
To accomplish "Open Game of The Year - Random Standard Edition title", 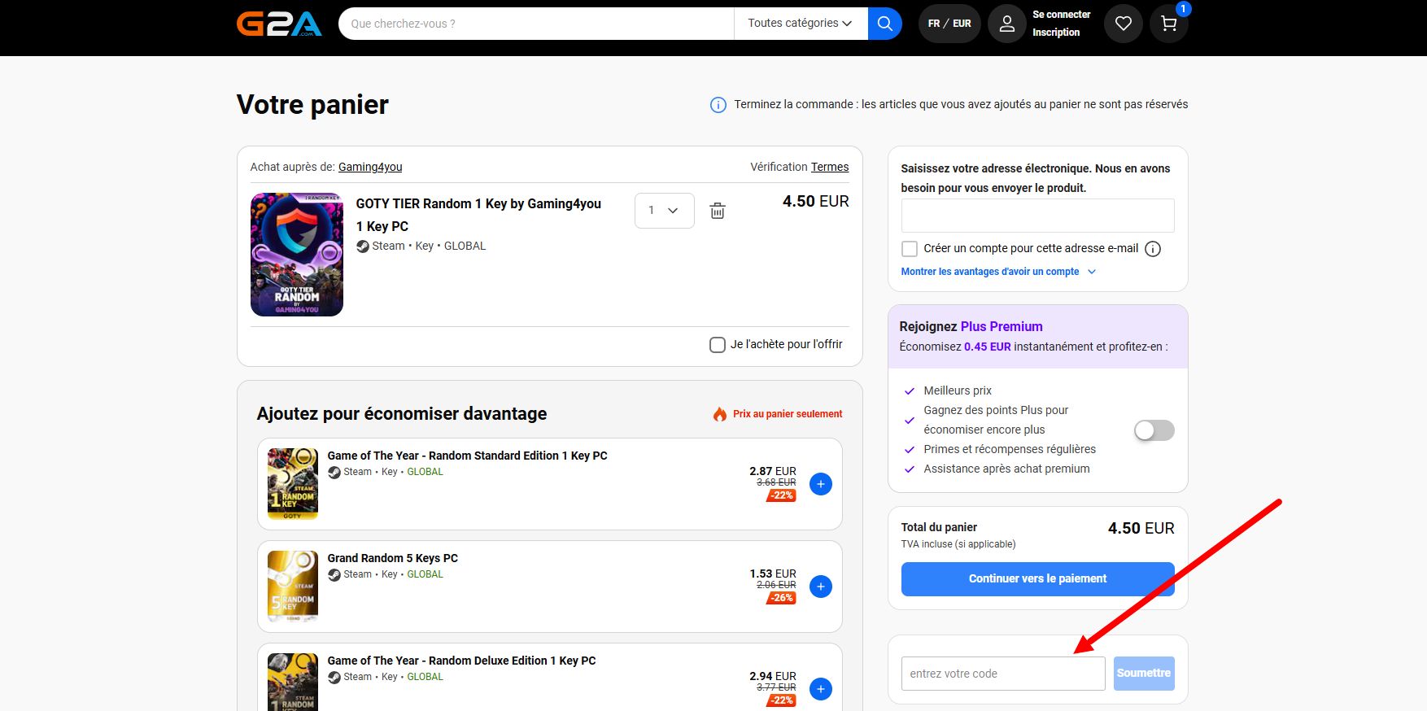I will 468,456.
